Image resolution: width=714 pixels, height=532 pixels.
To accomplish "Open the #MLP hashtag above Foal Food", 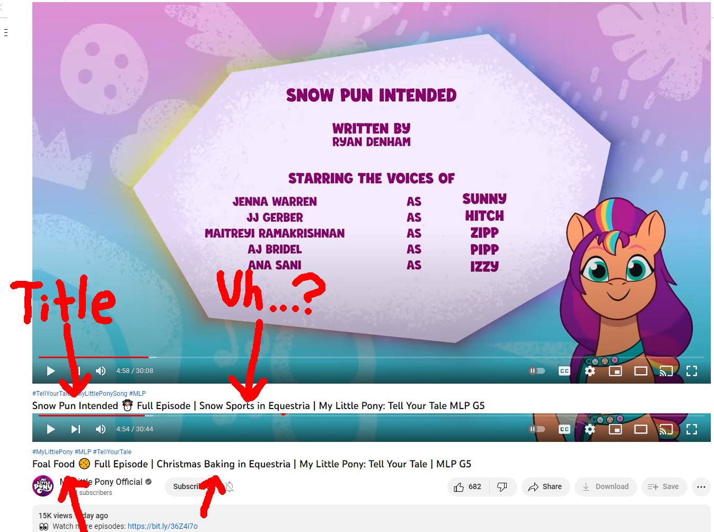I will [x=83, y=452].
